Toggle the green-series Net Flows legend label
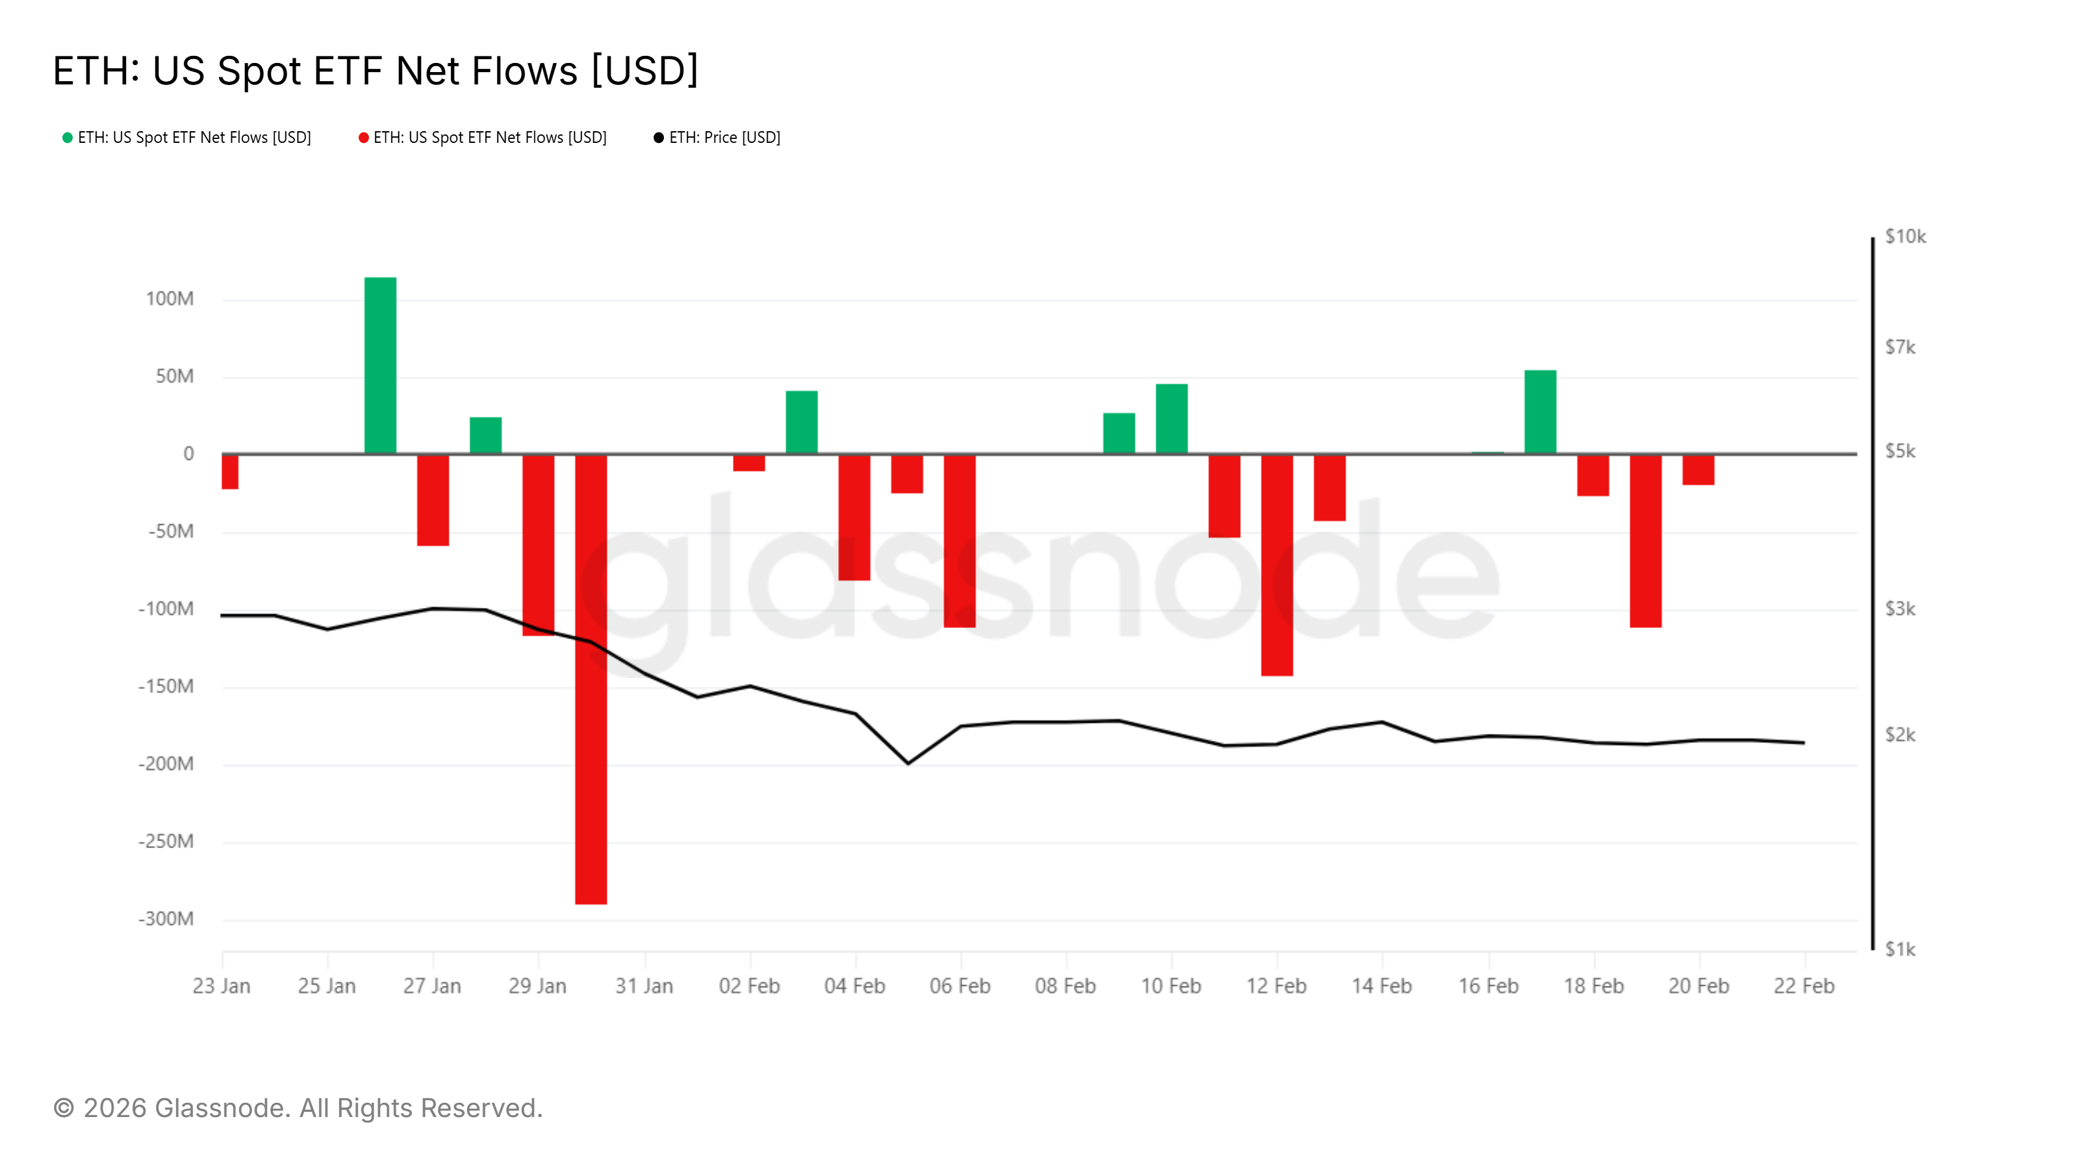This screenshot has height=1169, width=2079. (x=194, y=138)
